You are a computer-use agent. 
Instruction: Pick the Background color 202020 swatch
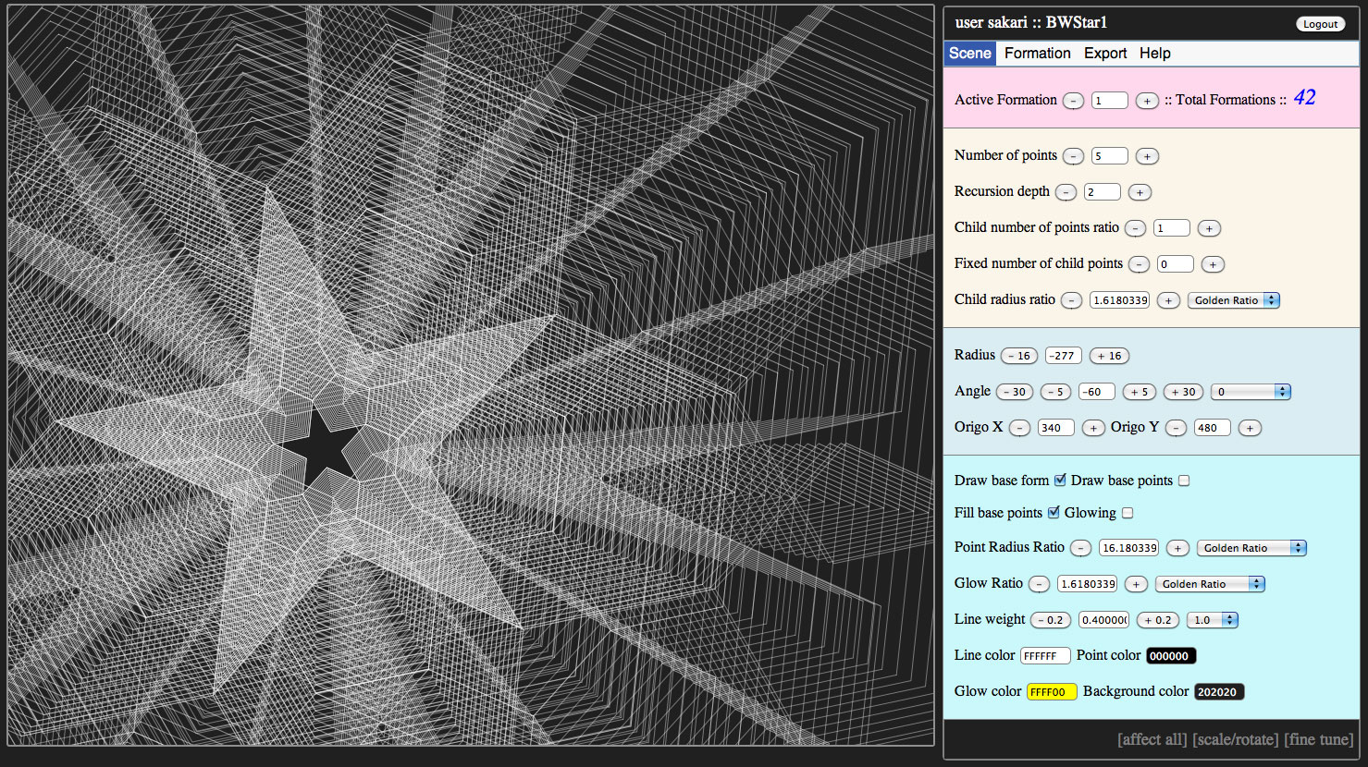coord(1219,692)
